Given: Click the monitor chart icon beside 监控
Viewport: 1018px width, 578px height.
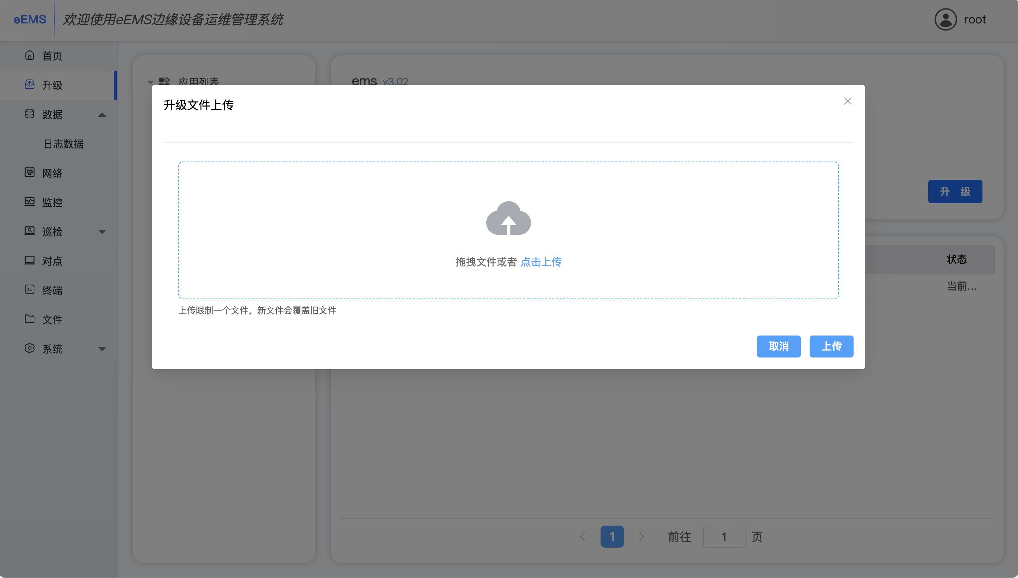Looking at the screenshot, I should click(30, 202).
